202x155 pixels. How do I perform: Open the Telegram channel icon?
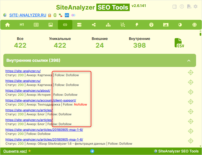pyautogui.click(x=92, y=151)
